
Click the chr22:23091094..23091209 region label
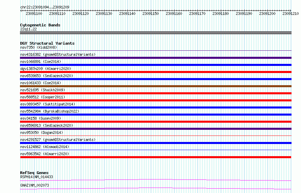45,7
